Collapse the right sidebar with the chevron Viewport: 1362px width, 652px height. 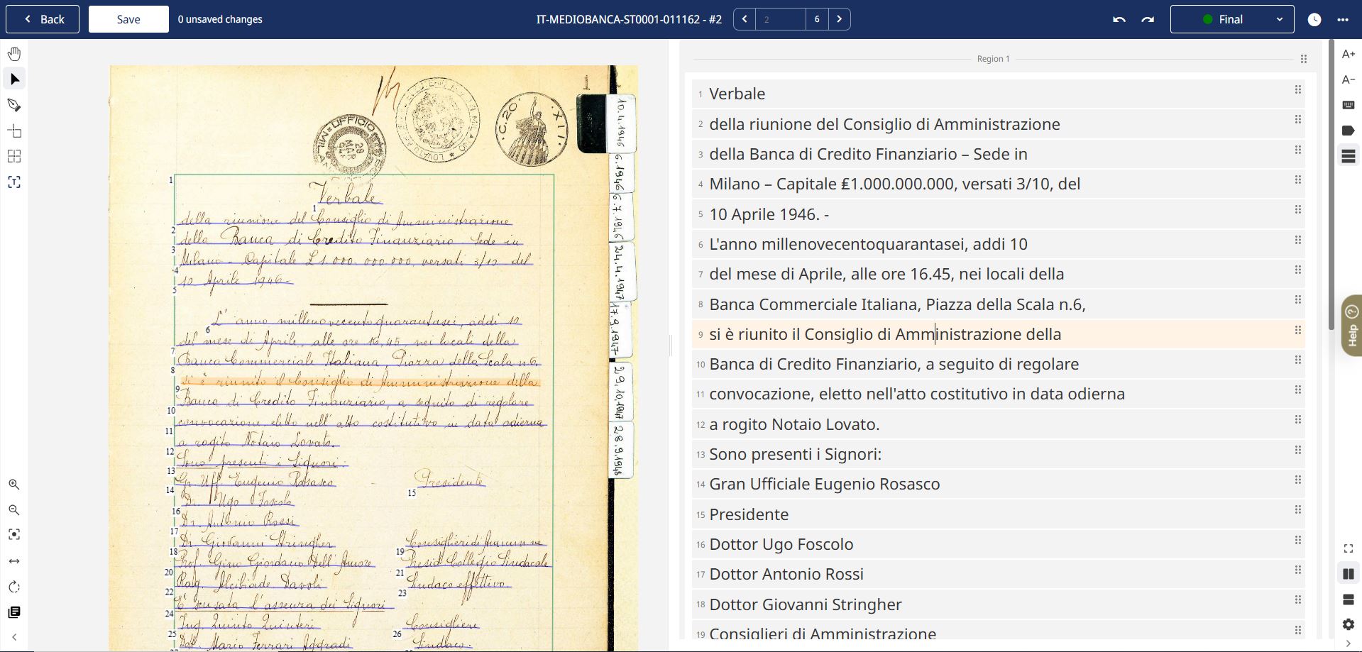(1348, 644)
